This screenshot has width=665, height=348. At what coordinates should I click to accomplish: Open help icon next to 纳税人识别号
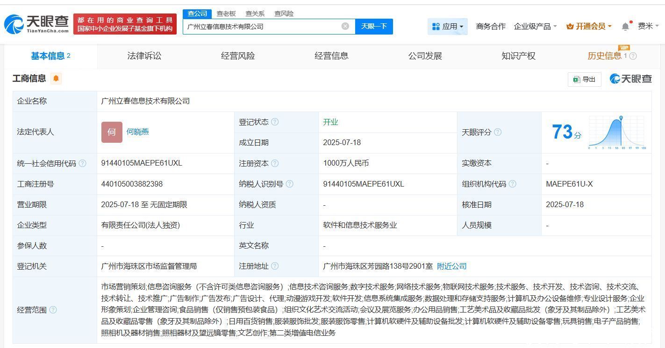(289, 184)
